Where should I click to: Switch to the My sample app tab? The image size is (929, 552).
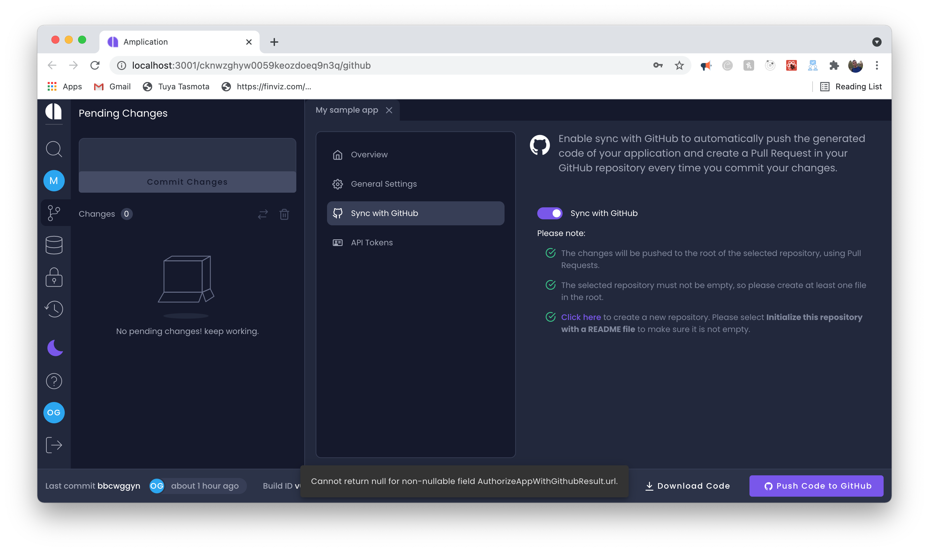click(347, 110)
